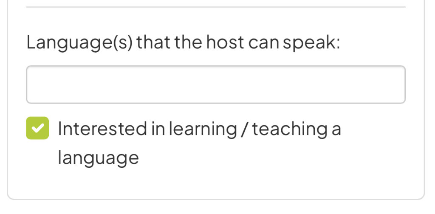The height and width of the screenshot is (214, 435).
Task: Click the word "language" under the checkbox label
Action: tap(98, 158)
